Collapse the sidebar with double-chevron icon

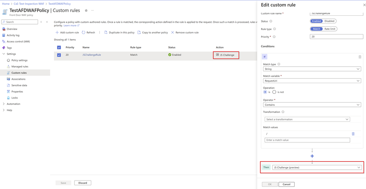[47, 22]
